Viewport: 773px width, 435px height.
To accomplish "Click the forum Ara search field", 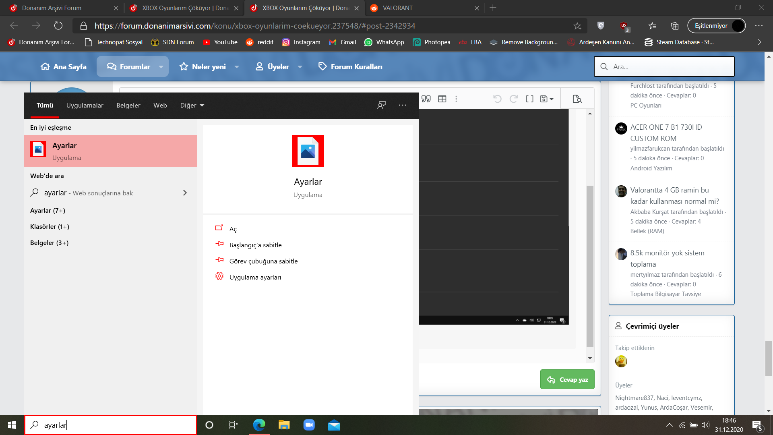I will [x=668, y=67].
